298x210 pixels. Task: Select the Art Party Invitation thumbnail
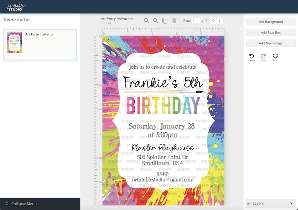(x=14, y=43)
